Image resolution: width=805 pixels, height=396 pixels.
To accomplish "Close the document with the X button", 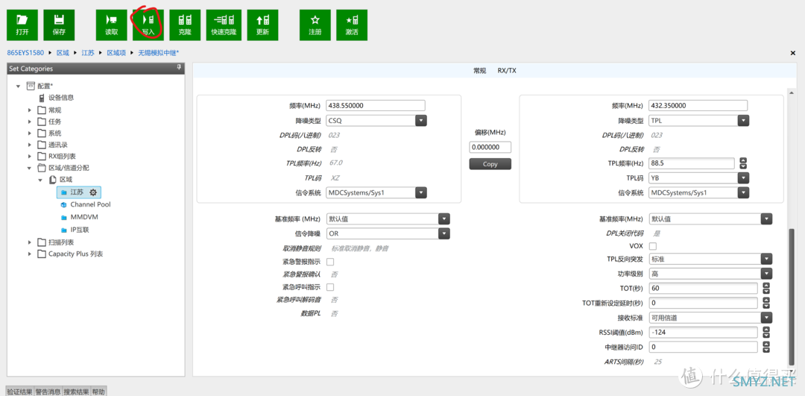I will pyautogui.click(x=793, y=53).
